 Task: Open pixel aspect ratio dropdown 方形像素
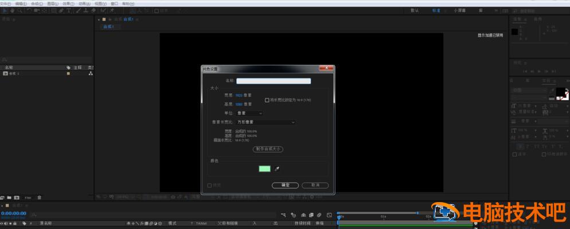pos(266,123)
